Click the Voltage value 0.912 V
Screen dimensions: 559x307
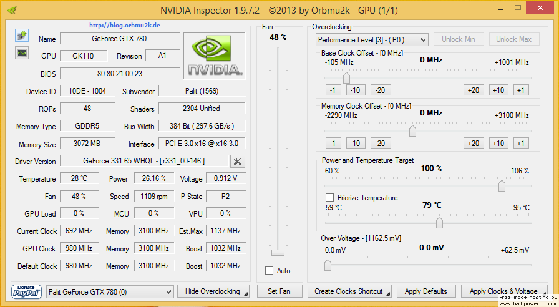(226, 178)
